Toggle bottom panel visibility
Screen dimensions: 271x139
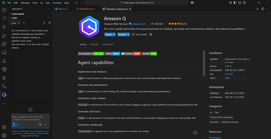(x=239, y=2)
